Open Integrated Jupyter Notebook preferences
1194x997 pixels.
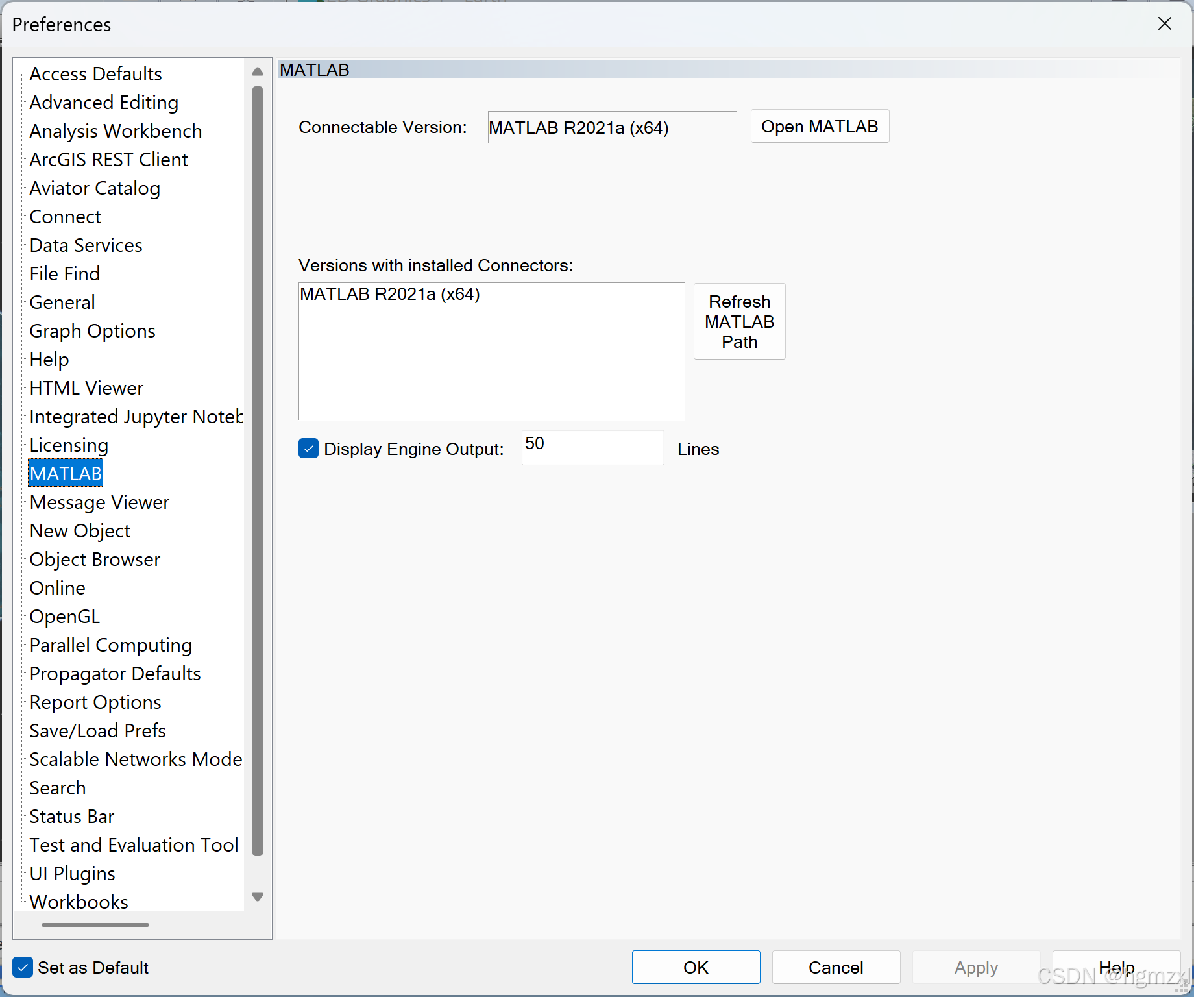[x=136, y=417]
